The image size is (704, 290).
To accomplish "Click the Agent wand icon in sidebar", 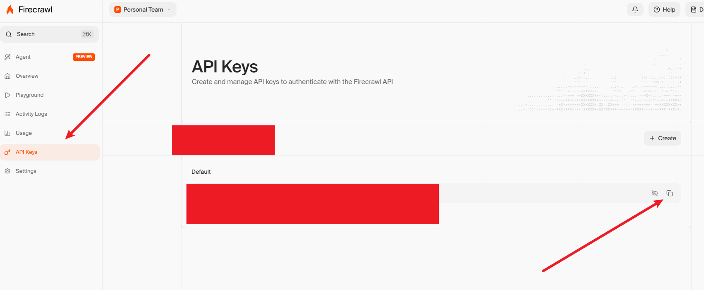I will pos(7,57).
